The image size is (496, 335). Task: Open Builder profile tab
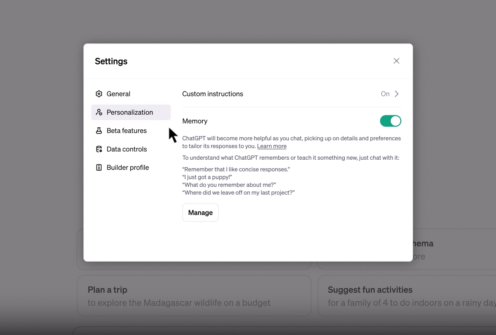131,167
